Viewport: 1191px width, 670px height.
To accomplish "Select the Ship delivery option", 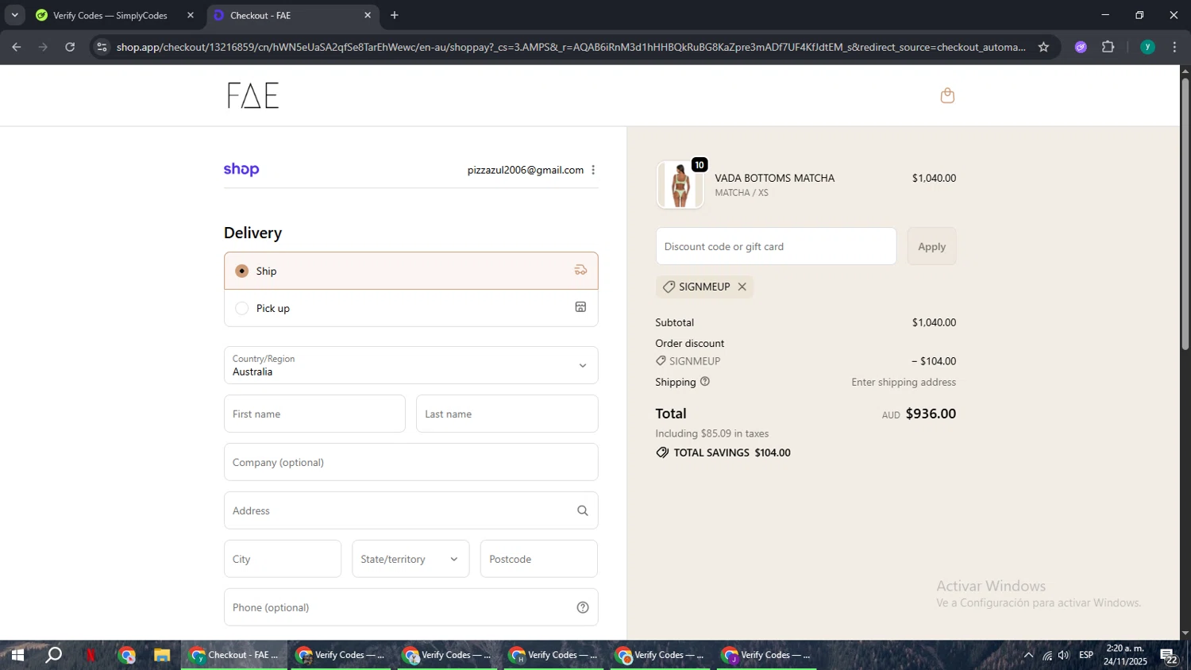I will (410, 271).
